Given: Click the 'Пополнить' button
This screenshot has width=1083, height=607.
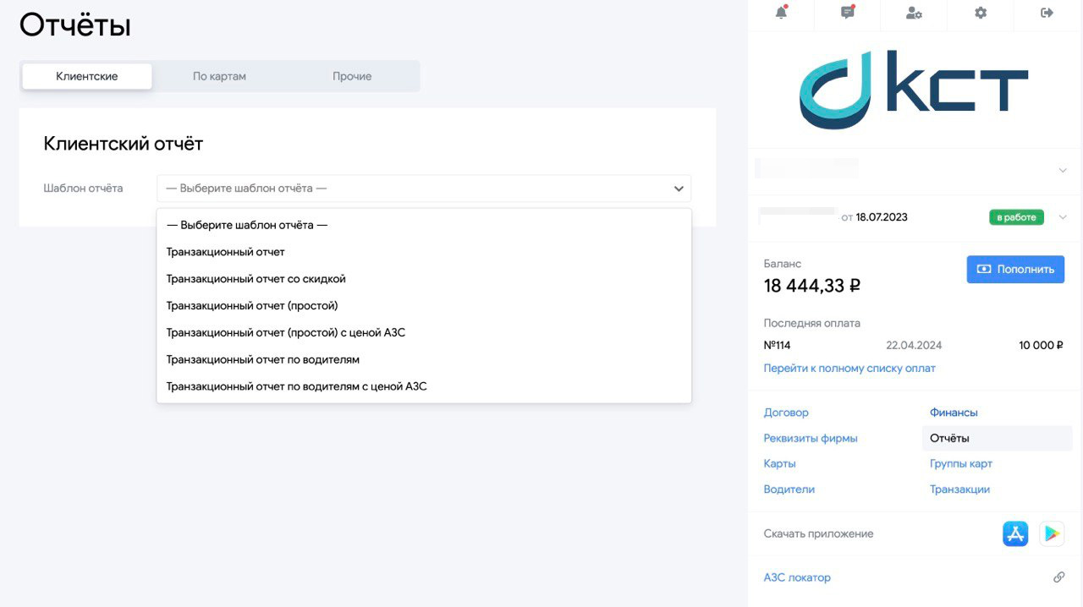Looking at the screenshot, I should 1015,269.
